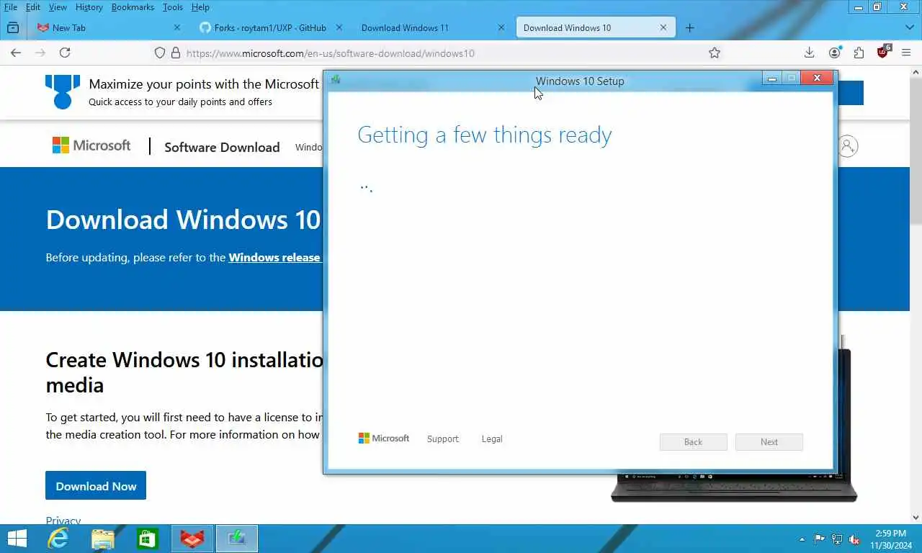Open a new browser tab with plus icon
922x553 pixels.
pyautogui.click(x=690, y=28)
